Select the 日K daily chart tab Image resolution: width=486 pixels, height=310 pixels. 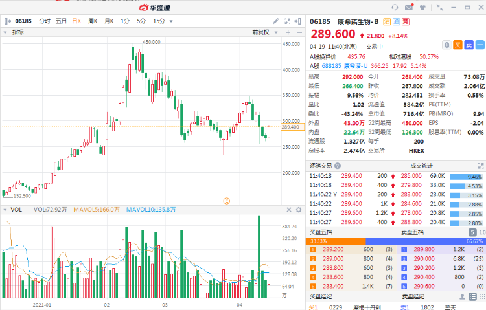[77, 21]
